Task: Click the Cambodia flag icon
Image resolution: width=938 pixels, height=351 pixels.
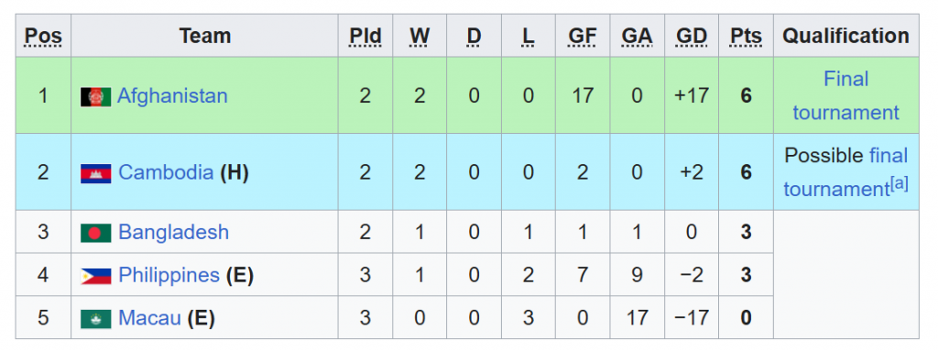Action: click(x=95, y=173)
